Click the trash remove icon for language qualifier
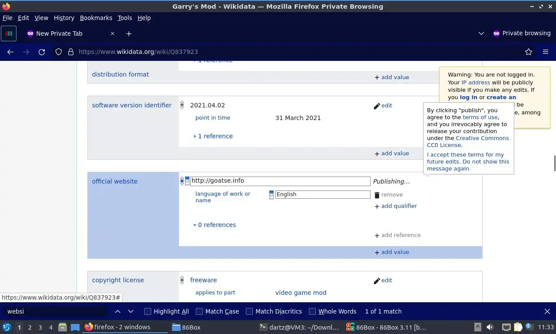Viewport: 556px width, 334px height. pos(377,195)
